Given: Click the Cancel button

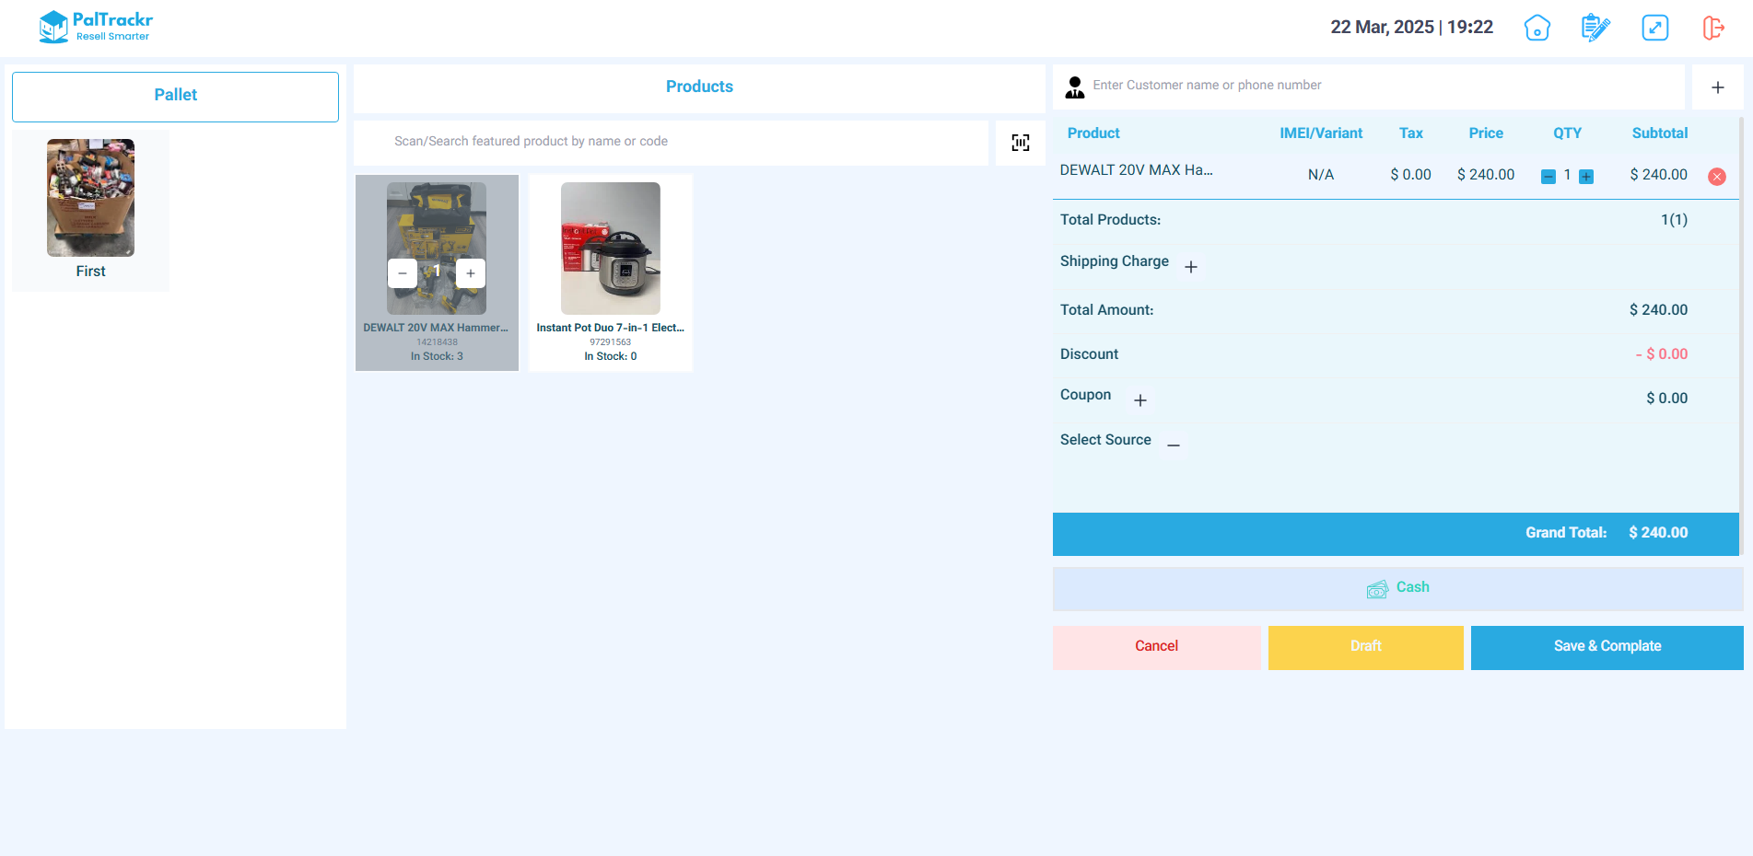Looking at the screenshot, I should [1157, 647].
